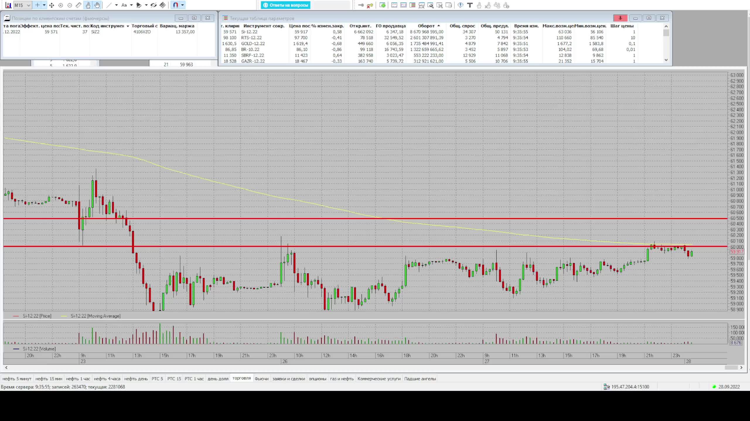This screenshot has width=750, height=421.
Task: Click the Ответы на вопросы button
Action: [286, 5]
